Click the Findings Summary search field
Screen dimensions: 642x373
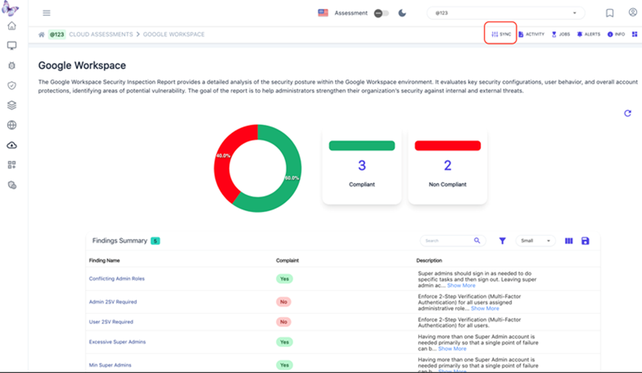tap(448, 240)
